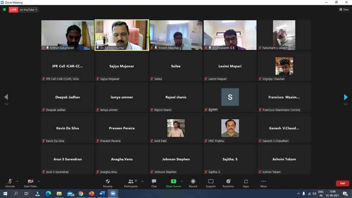The image size is (352, 198).
Task: Select Sailee participant tile
Action: [176, 66]
